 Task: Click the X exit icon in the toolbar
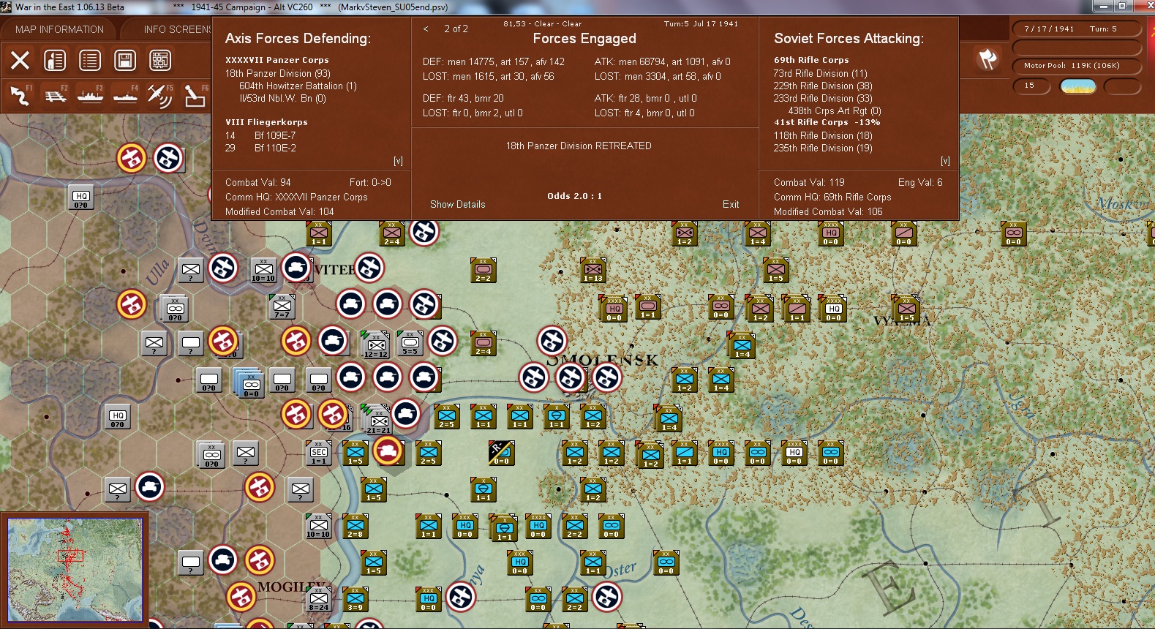point(20,60)
